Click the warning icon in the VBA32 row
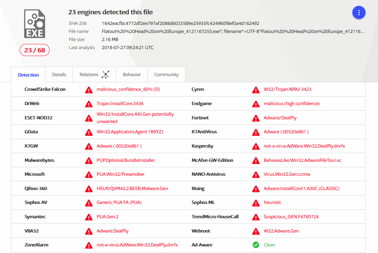The width and height of the screenshot is (378, 253). [x=89, y=231]
